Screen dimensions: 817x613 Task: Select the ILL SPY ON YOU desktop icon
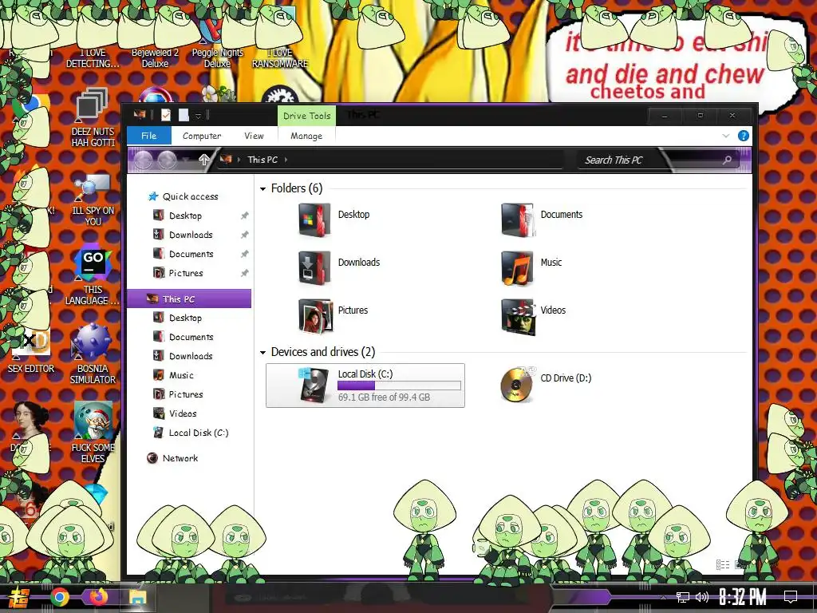(x=93, y=200)
